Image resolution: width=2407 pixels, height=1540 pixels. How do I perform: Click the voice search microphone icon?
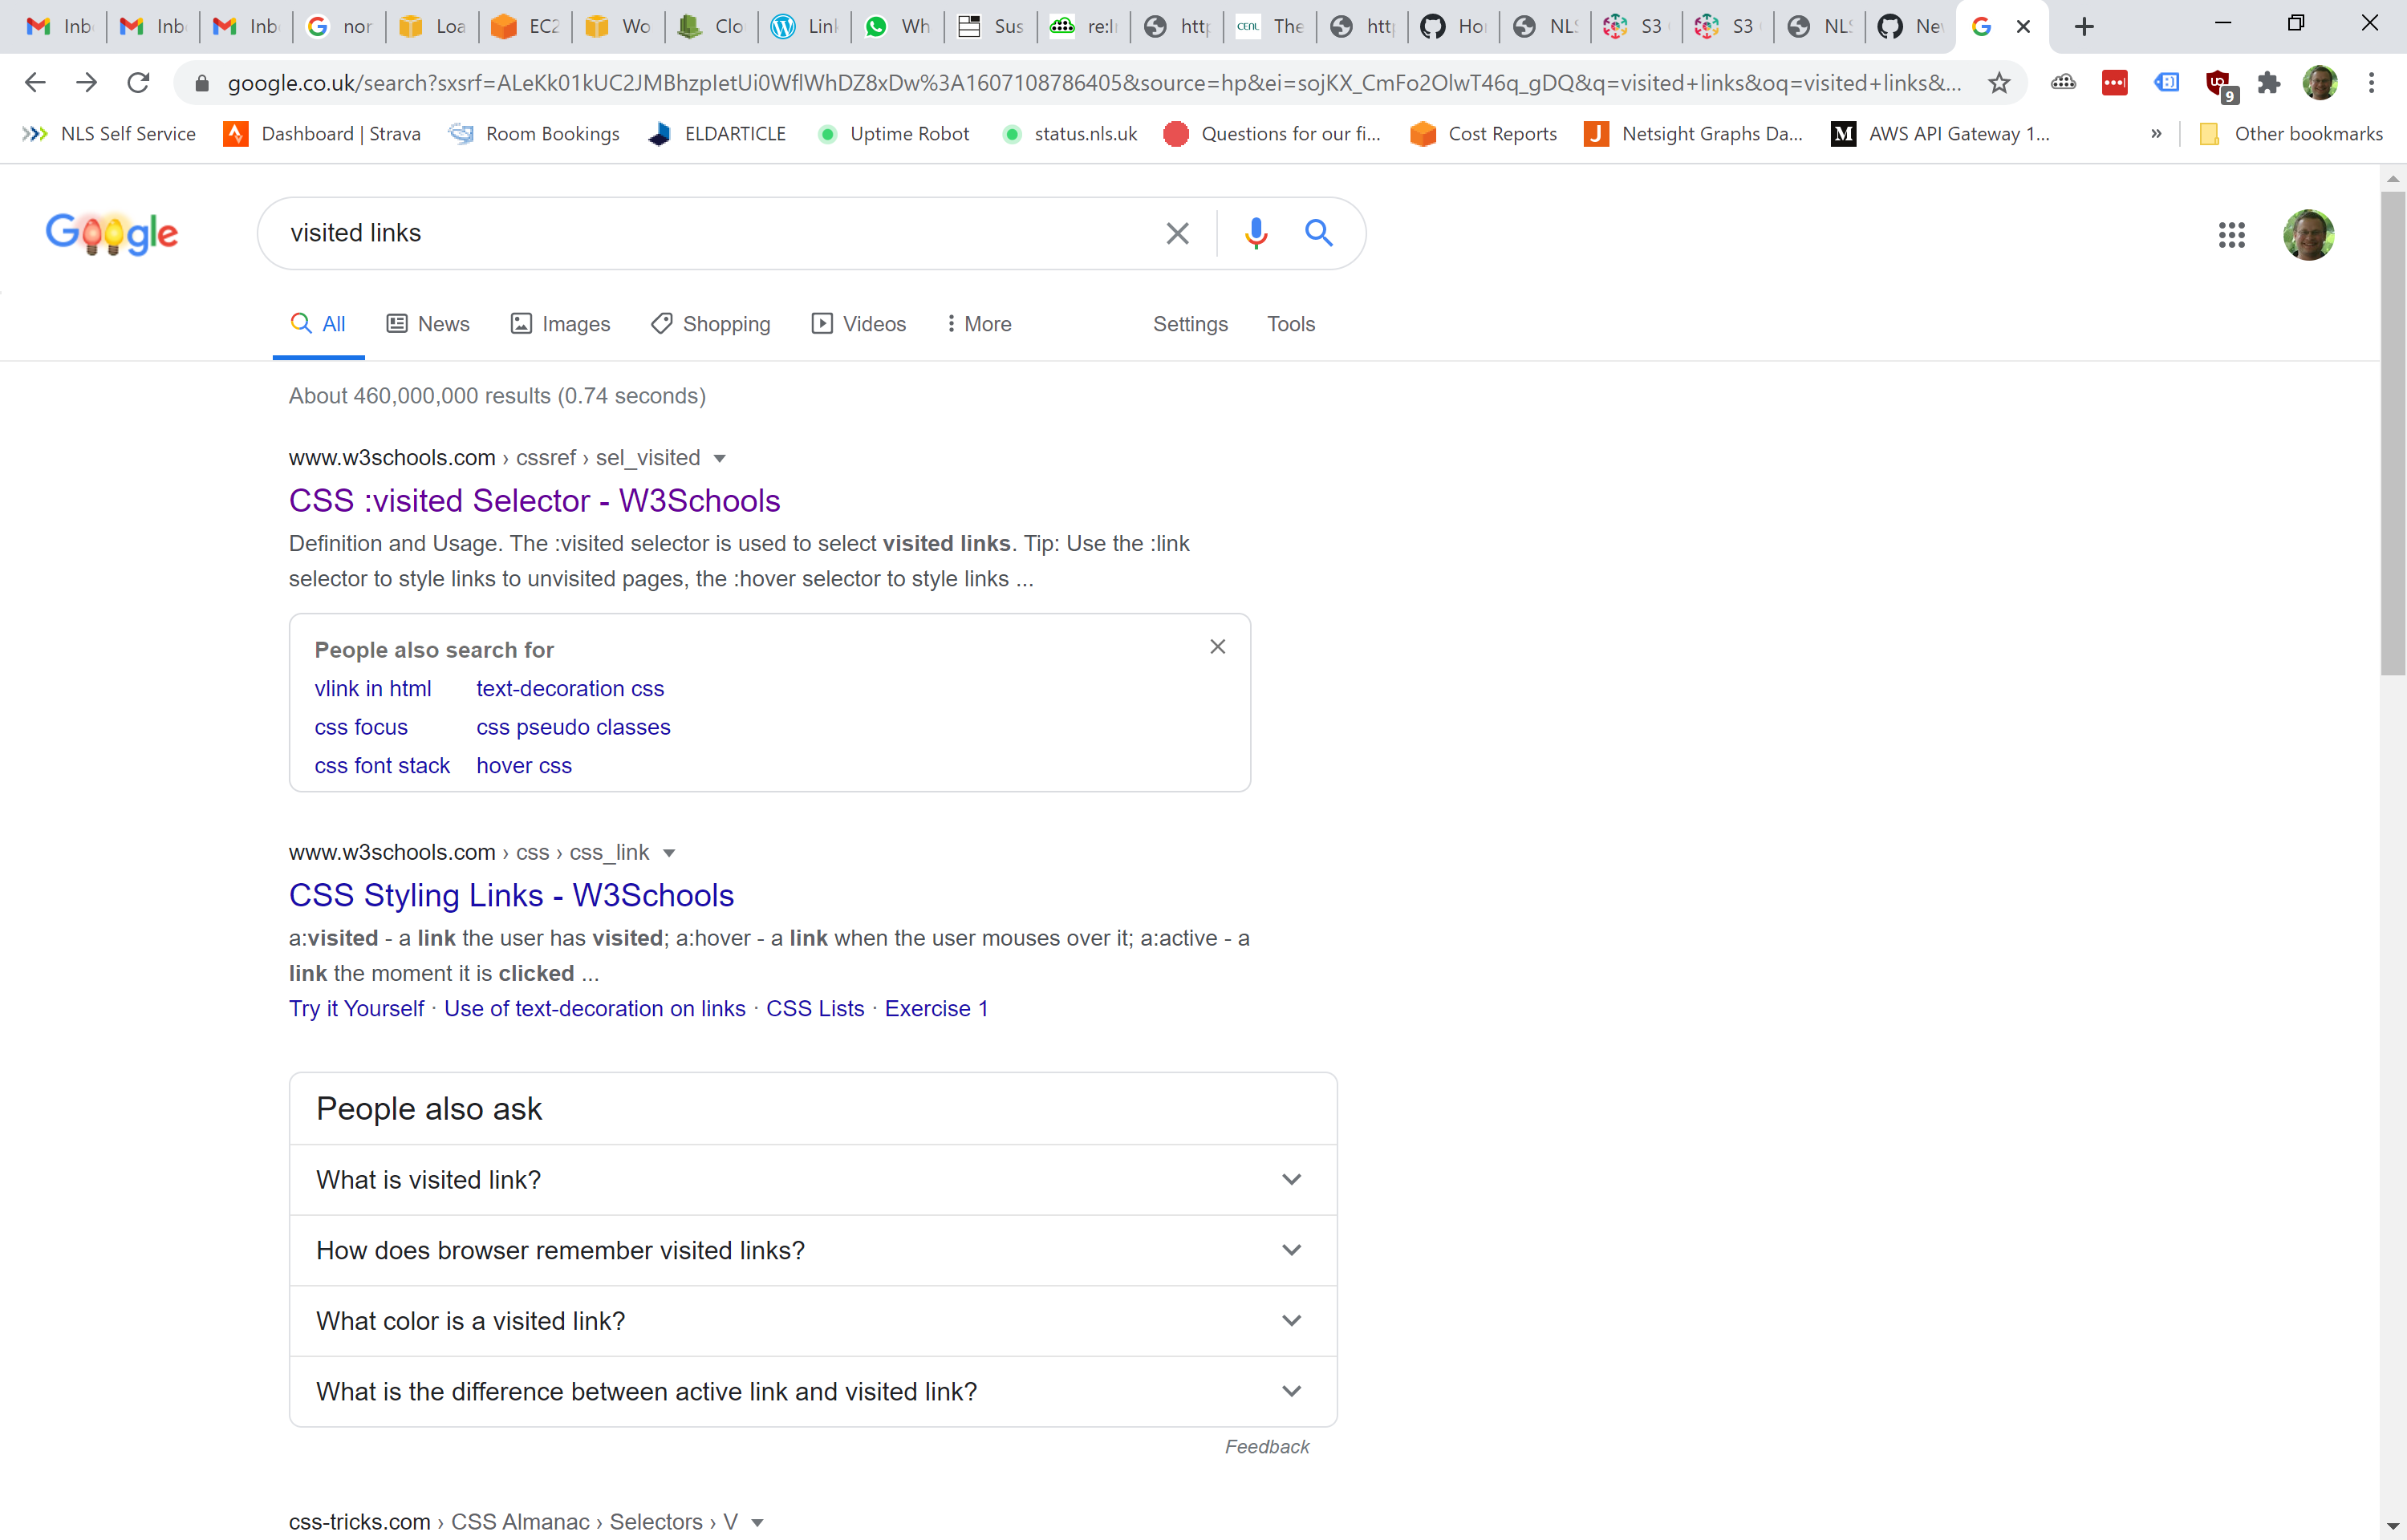(x=1256, y=233)
